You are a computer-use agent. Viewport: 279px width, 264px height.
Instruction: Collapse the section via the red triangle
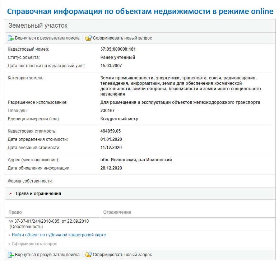click(x=11, y=194)
